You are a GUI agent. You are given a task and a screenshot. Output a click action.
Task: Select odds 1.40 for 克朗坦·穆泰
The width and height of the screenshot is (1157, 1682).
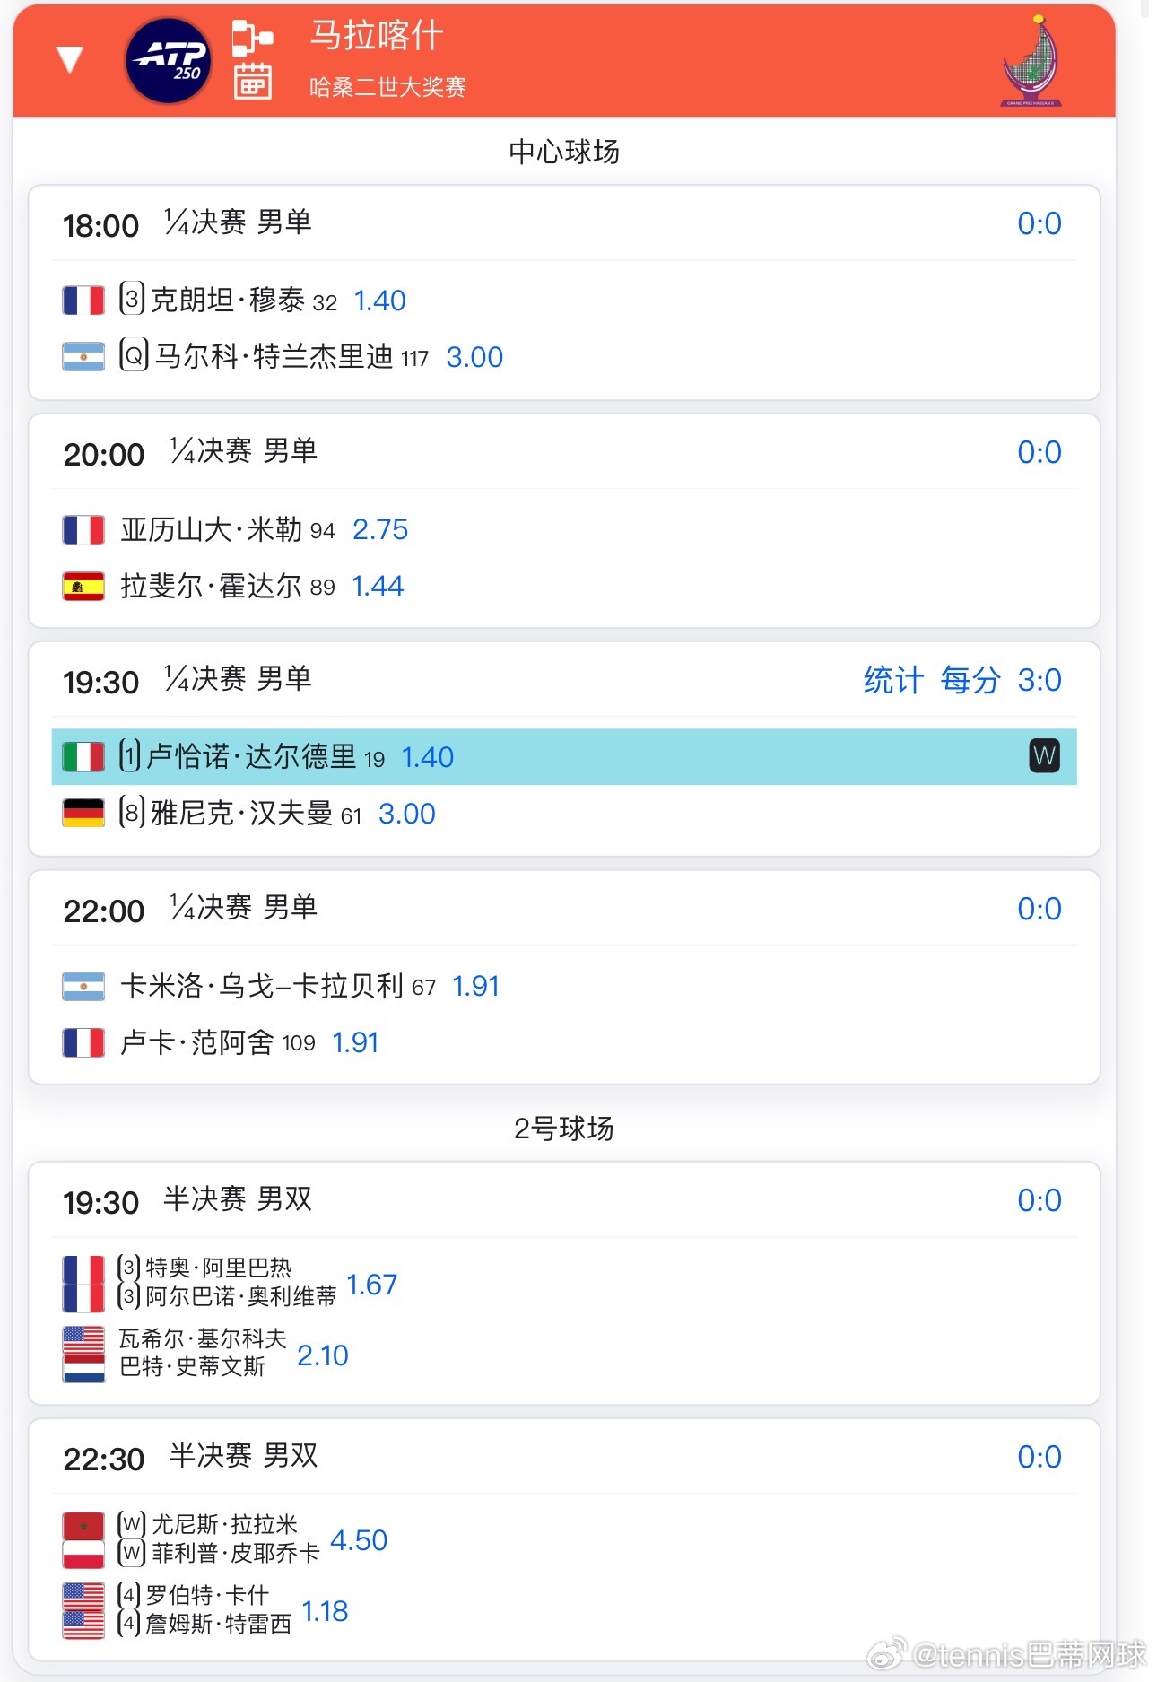click(x=379, y=301)
